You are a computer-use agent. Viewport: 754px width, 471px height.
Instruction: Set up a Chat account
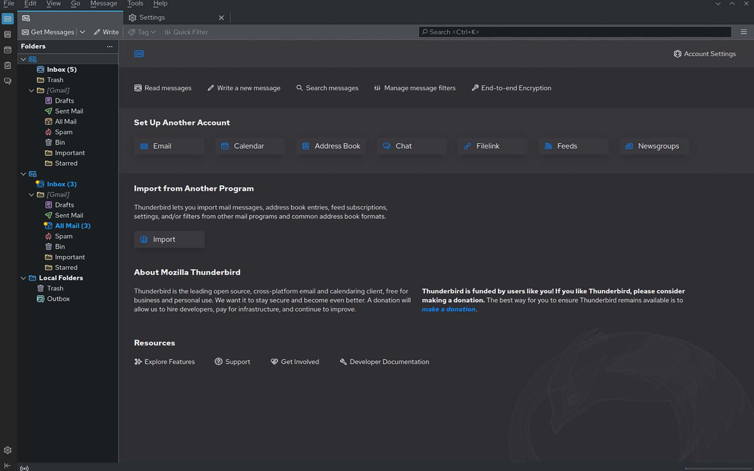pos(412,146)
